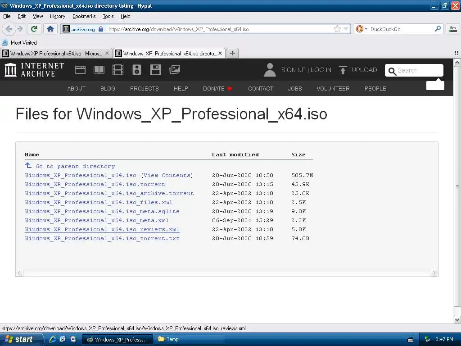Click the Internet Archive logo
This screenshot has height=346, width=461.
(34, 70)
